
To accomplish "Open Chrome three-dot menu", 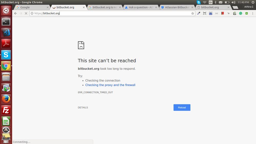I will [x=253, y=13].
